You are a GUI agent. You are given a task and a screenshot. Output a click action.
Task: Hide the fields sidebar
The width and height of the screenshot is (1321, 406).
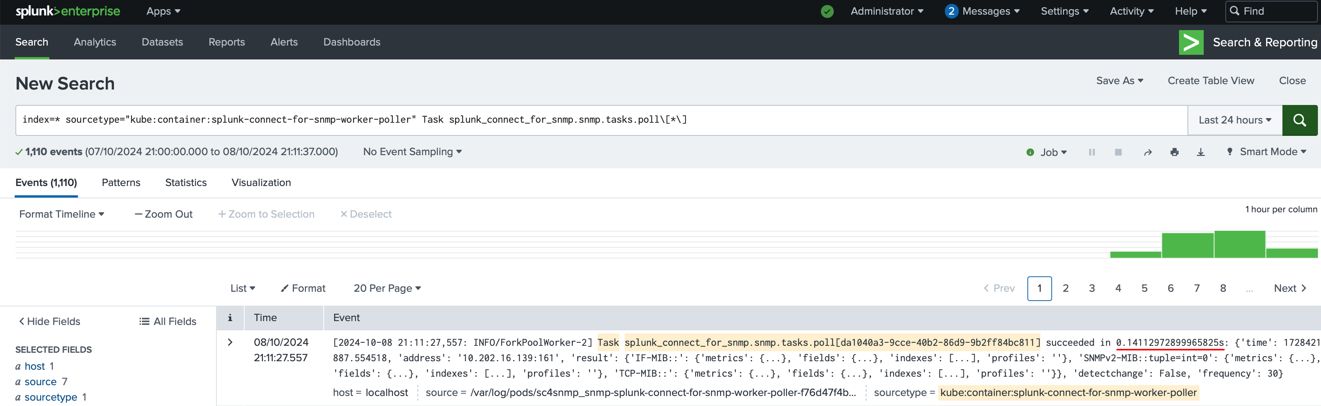point(50,321)
